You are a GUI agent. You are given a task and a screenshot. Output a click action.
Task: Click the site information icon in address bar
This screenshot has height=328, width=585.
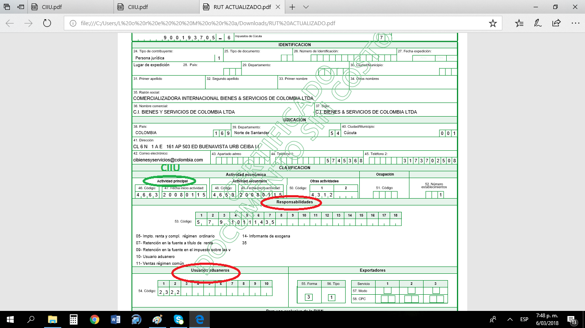73,23
